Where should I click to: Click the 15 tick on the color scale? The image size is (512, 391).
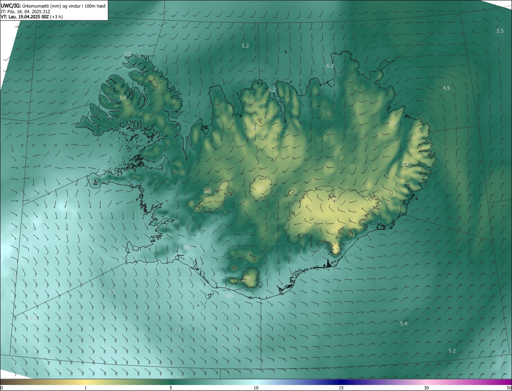(x=341, y=388)
